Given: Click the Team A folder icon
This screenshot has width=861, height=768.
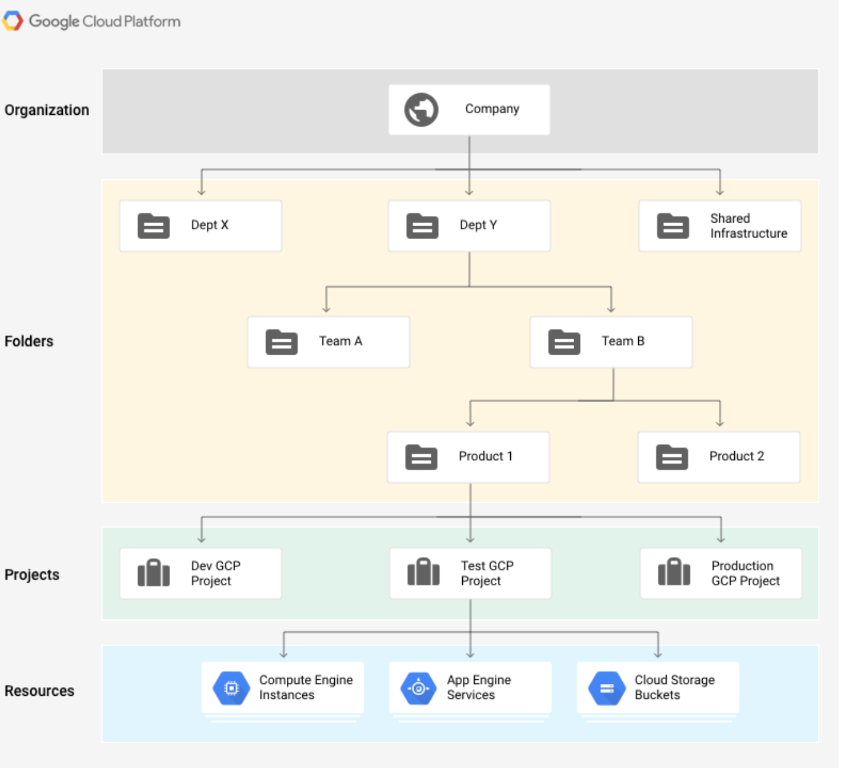Looking at the screenshot, I should pyautogui.click(x=281, y=342).
